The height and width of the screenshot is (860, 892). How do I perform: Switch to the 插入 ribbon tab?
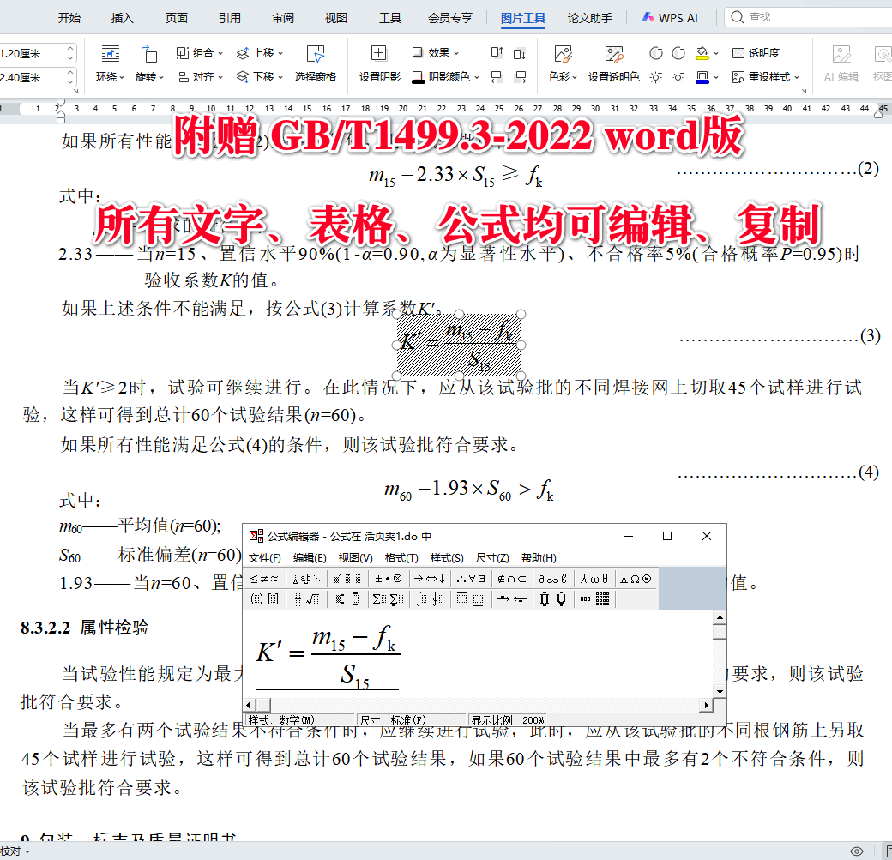click(x=123, y=18)
